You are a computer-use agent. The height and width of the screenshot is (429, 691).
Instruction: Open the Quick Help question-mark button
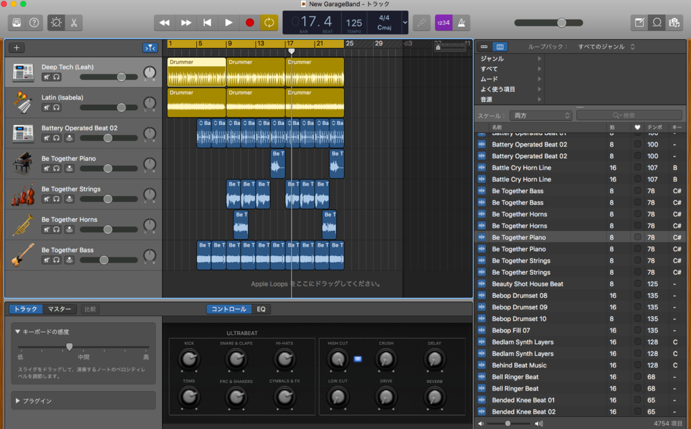(x=34, y=22)
